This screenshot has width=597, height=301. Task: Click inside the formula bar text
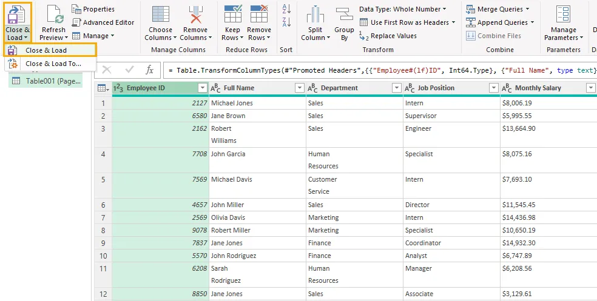(x=381, y=70)
